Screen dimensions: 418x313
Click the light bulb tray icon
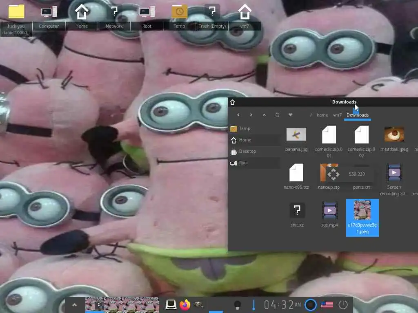pos(238,305)
